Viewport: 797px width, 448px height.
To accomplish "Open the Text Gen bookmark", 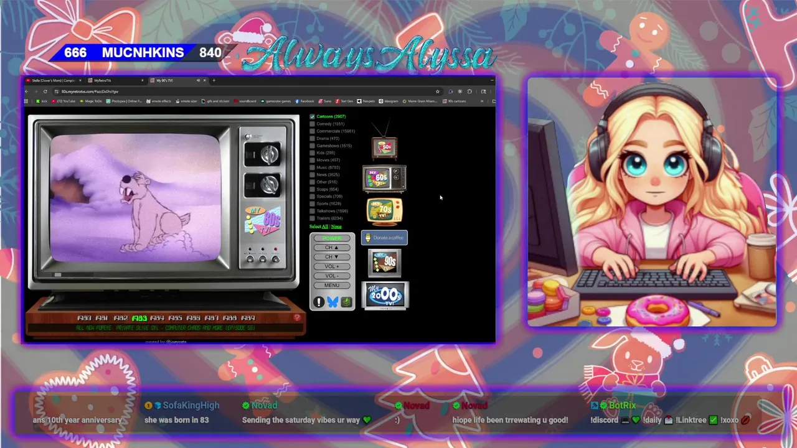I will point(344,101).
